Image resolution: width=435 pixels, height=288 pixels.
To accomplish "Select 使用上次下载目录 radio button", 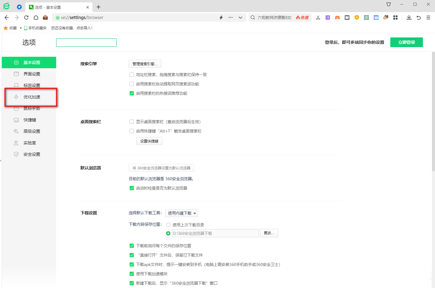I will [168, 225].
